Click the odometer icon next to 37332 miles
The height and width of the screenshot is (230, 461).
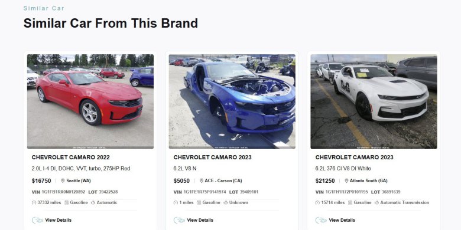click(34, 203)
